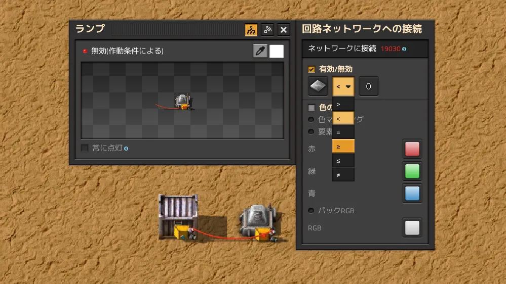Viewport: 506px width, 284px height.
Task: Select the color picker eyedropper tool
Action: click(260, 51)
